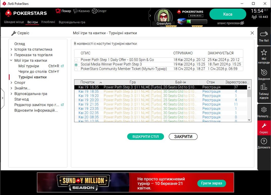
Task: Expand Перекази та торгівля tree node
Action: click(11, 55)
